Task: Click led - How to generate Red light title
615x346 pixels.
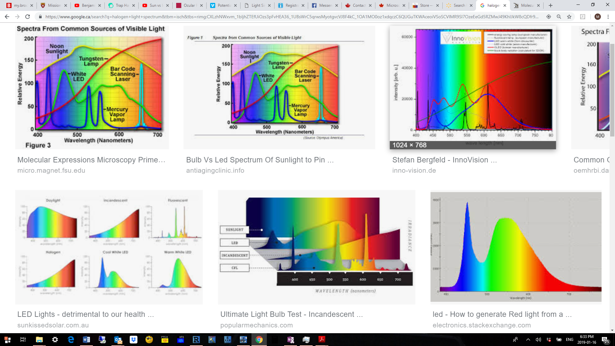Action: pyautogui.click(x=502, y=314)
